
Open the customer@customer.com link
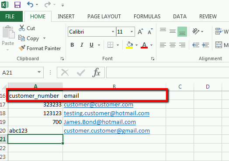click(99, 105)
